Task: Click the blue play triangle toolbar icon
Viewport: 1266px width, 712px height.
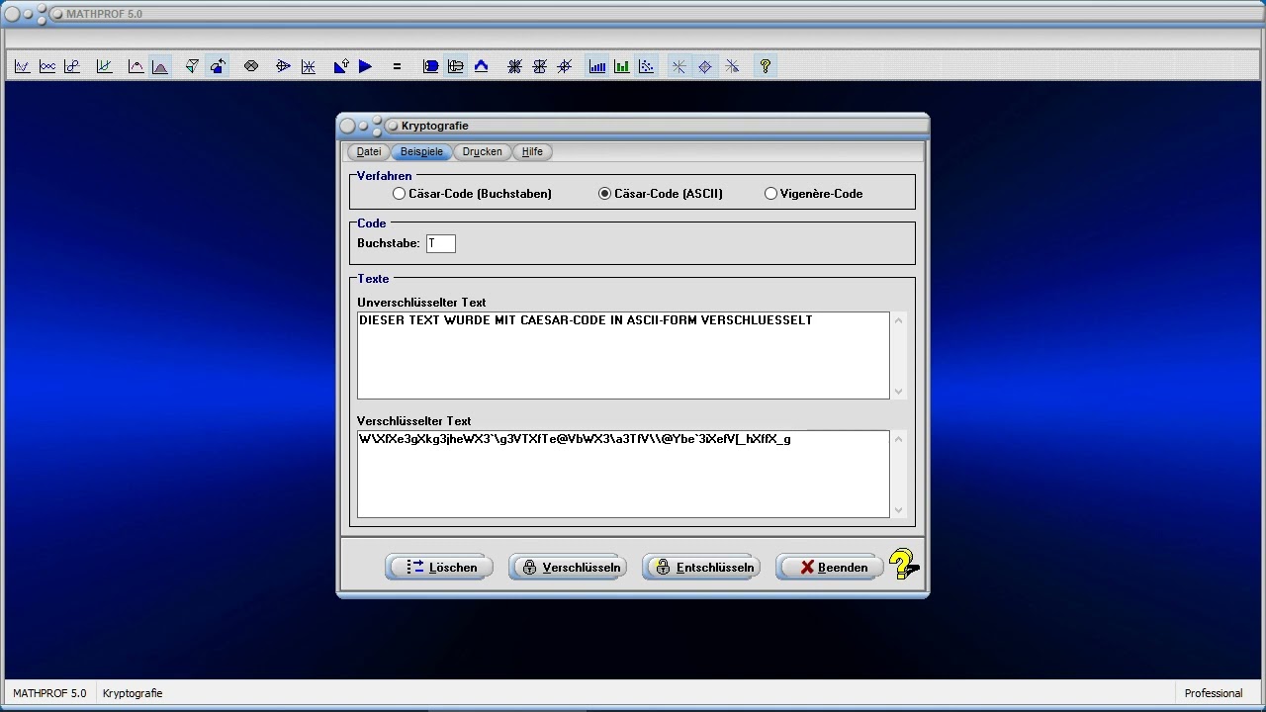Action: click(365, 66)
